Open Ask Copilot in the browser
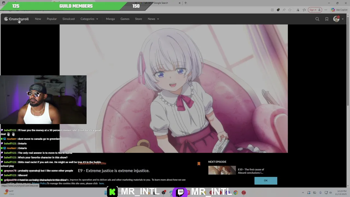Image resolution: width=350 pixels, height=197 pixels. tap(339, 10)
